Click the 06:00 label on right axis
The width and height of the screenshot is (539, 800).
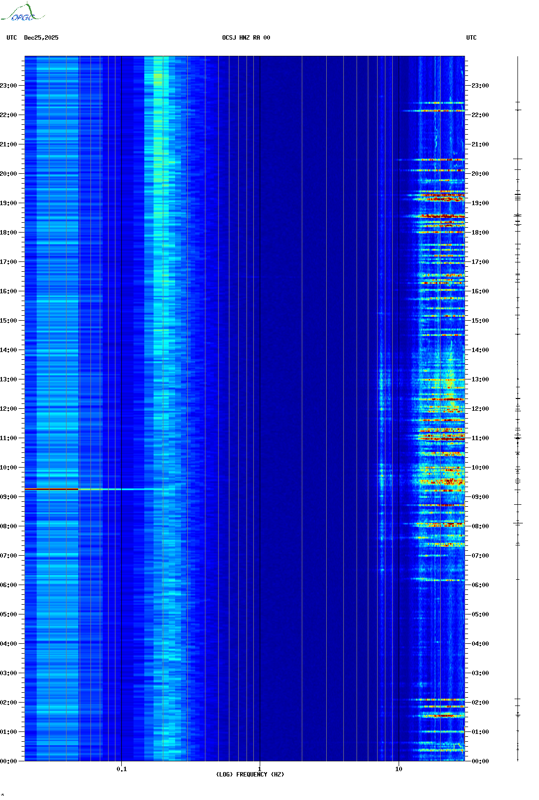[480, 585]
